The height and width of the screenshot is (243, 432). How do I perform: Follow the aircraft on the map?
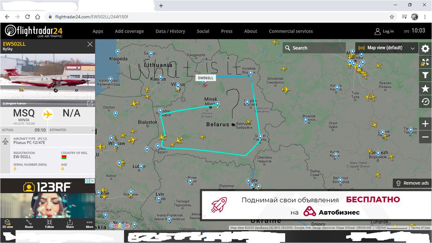coord(49,224)
